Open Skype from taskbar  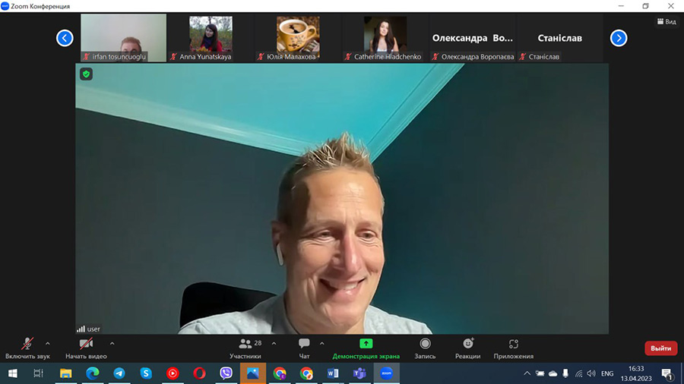(146, 373)
